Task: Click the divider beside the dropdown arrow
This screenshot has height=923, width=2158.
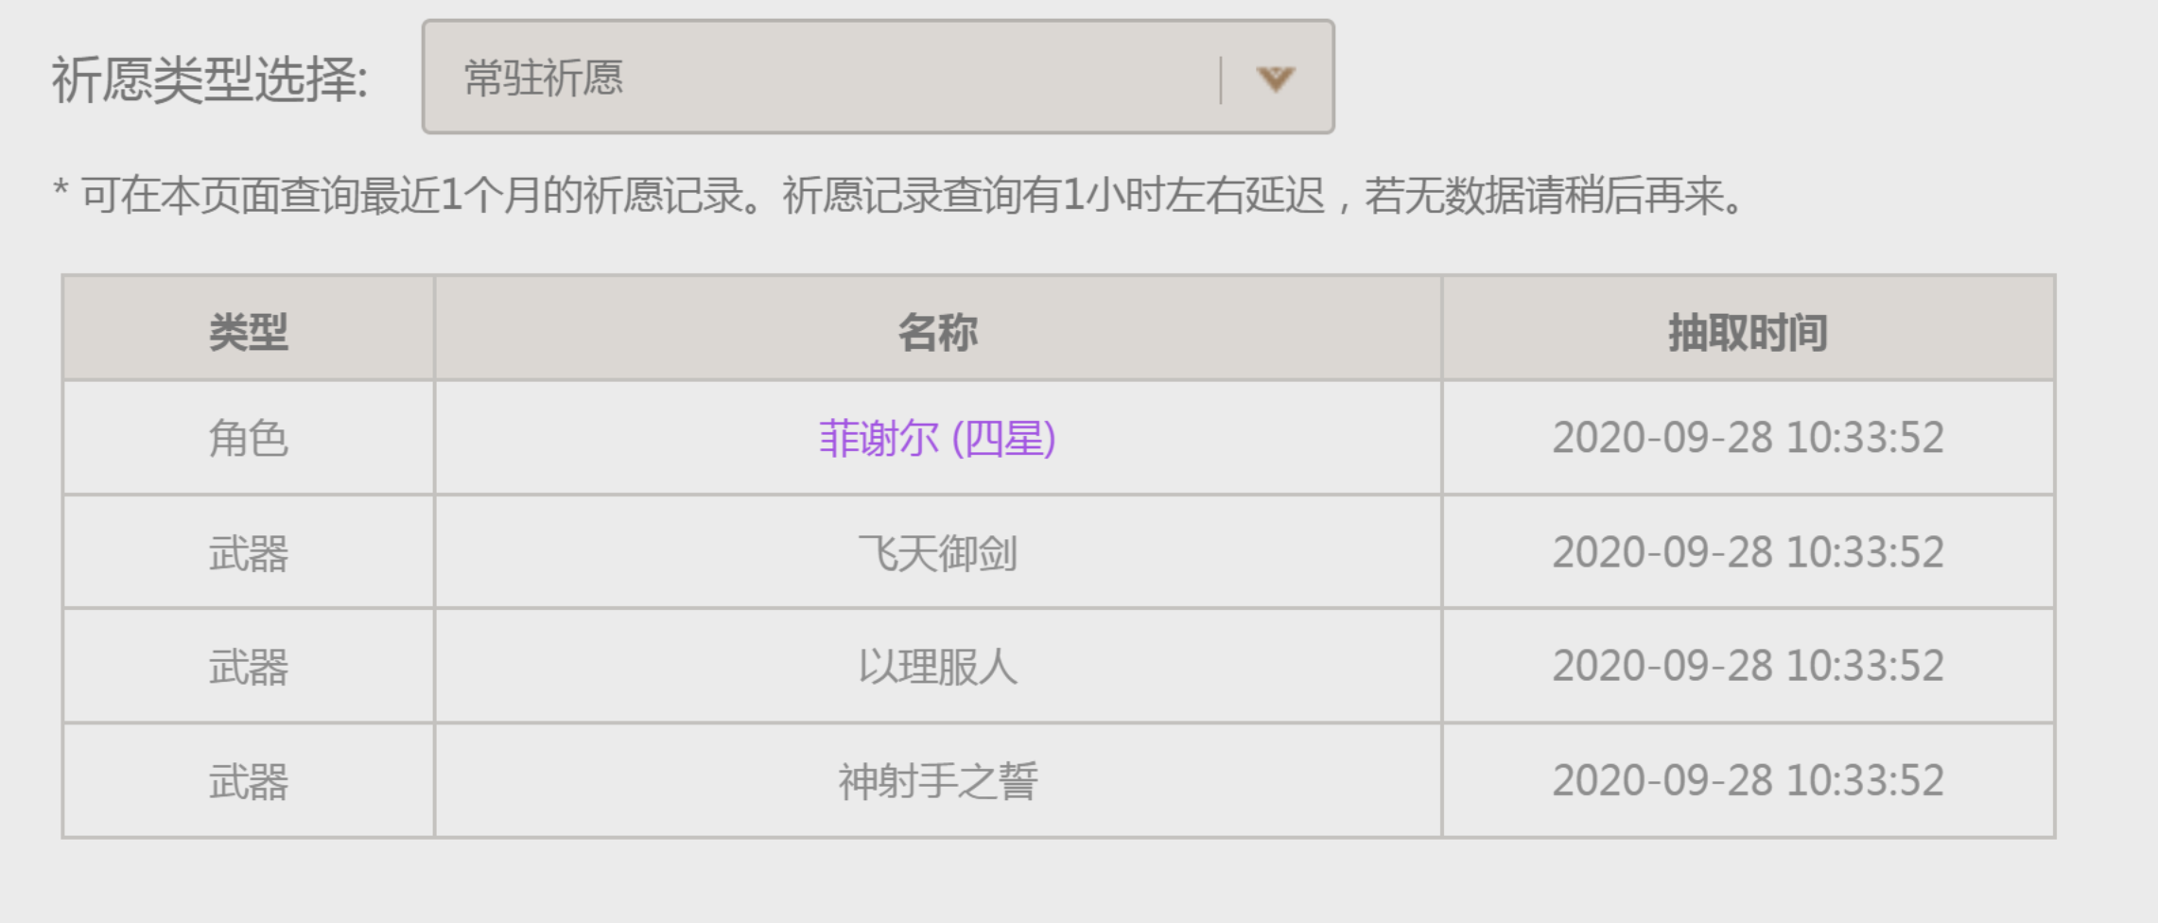Action: [1221, 79]
